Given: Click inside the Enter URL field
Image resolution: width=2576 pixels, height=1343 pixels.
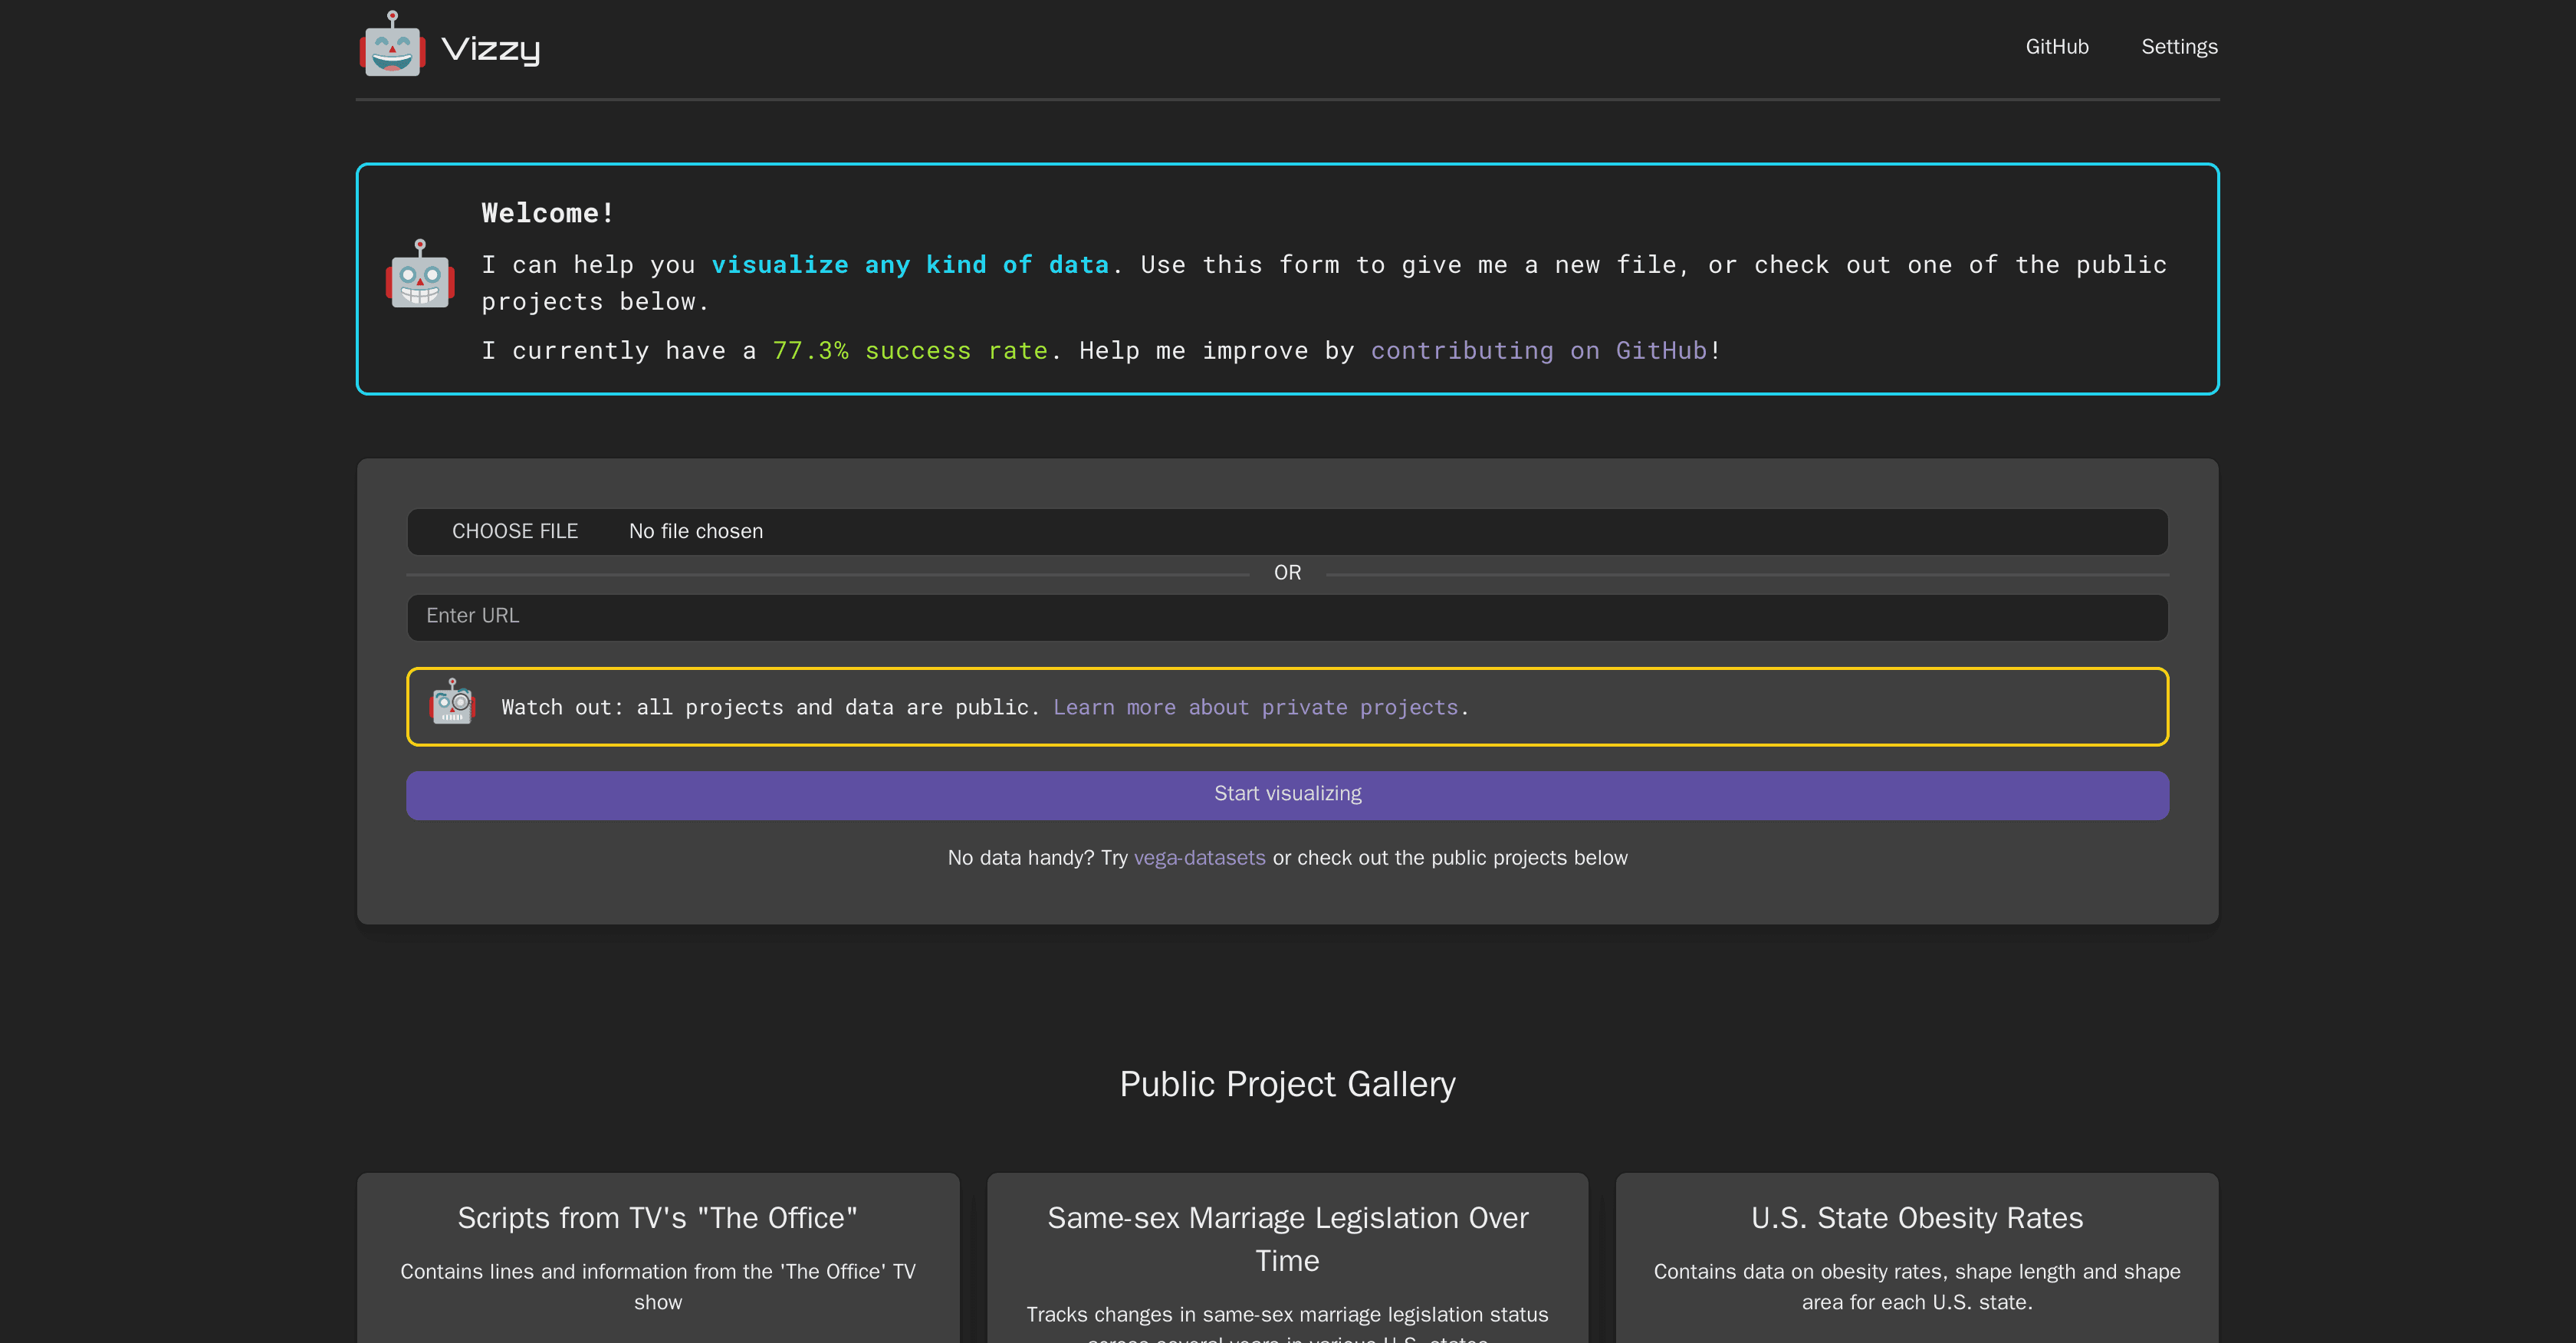Looking at the screenshot, I should coord(1287,617).
